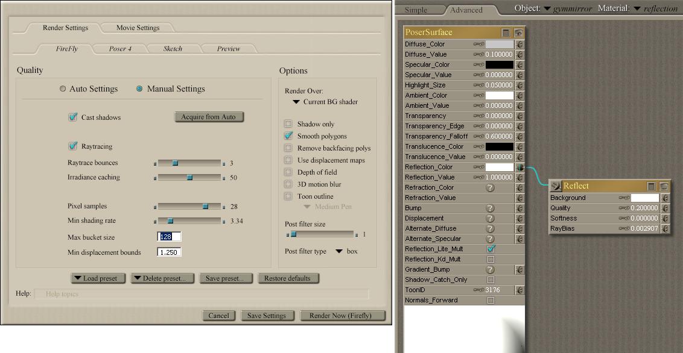The image size is (683, 353).
Task: Open the Material reflection dropdown
Action: 656,8
